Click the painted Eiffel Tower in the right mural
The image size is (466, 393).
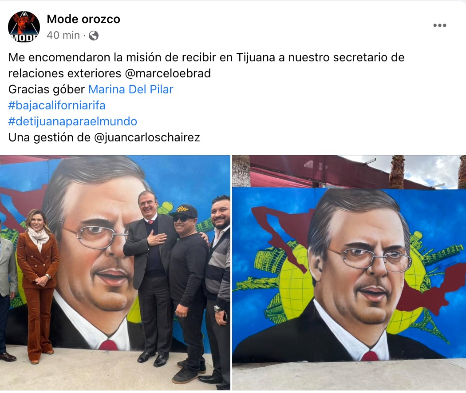[x=432, y=326]
